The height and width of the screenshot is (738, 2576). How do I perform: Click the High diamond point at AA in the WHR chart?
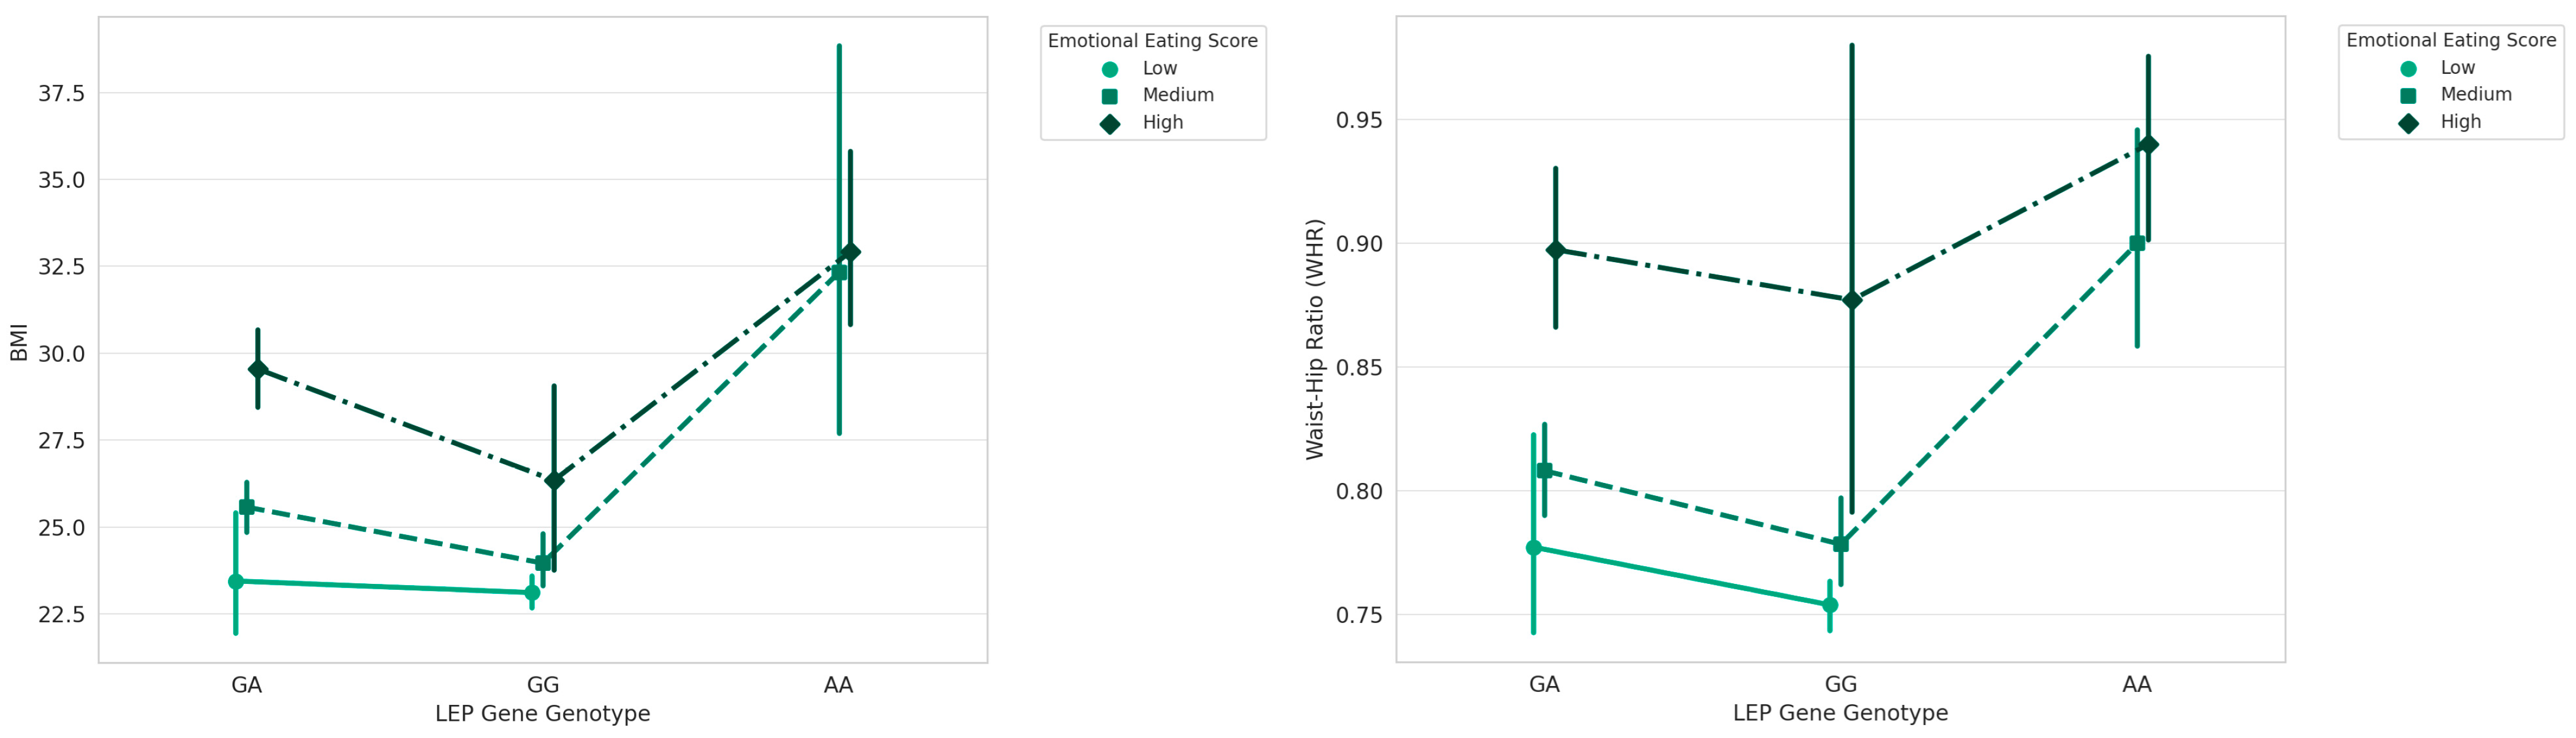[2148, 145]
